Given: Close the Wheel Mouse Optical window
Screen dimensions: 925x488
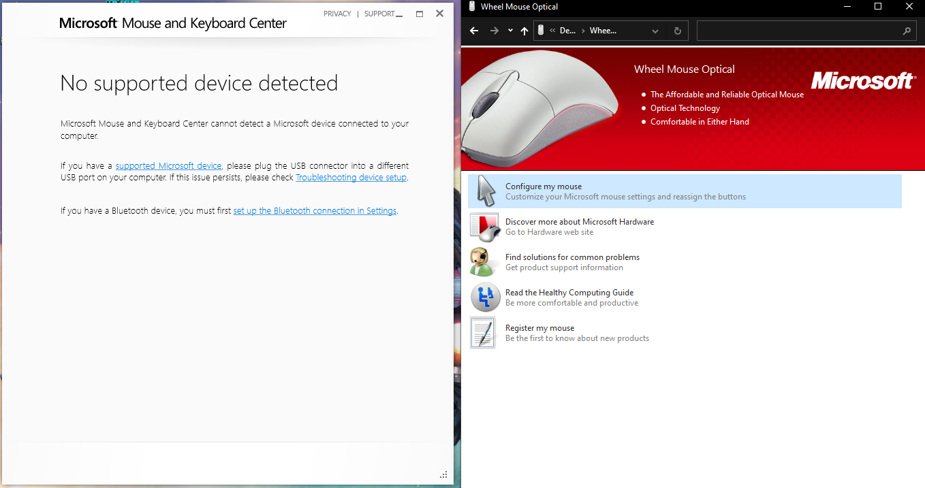Looking at the screenshot, I should 909,7.
